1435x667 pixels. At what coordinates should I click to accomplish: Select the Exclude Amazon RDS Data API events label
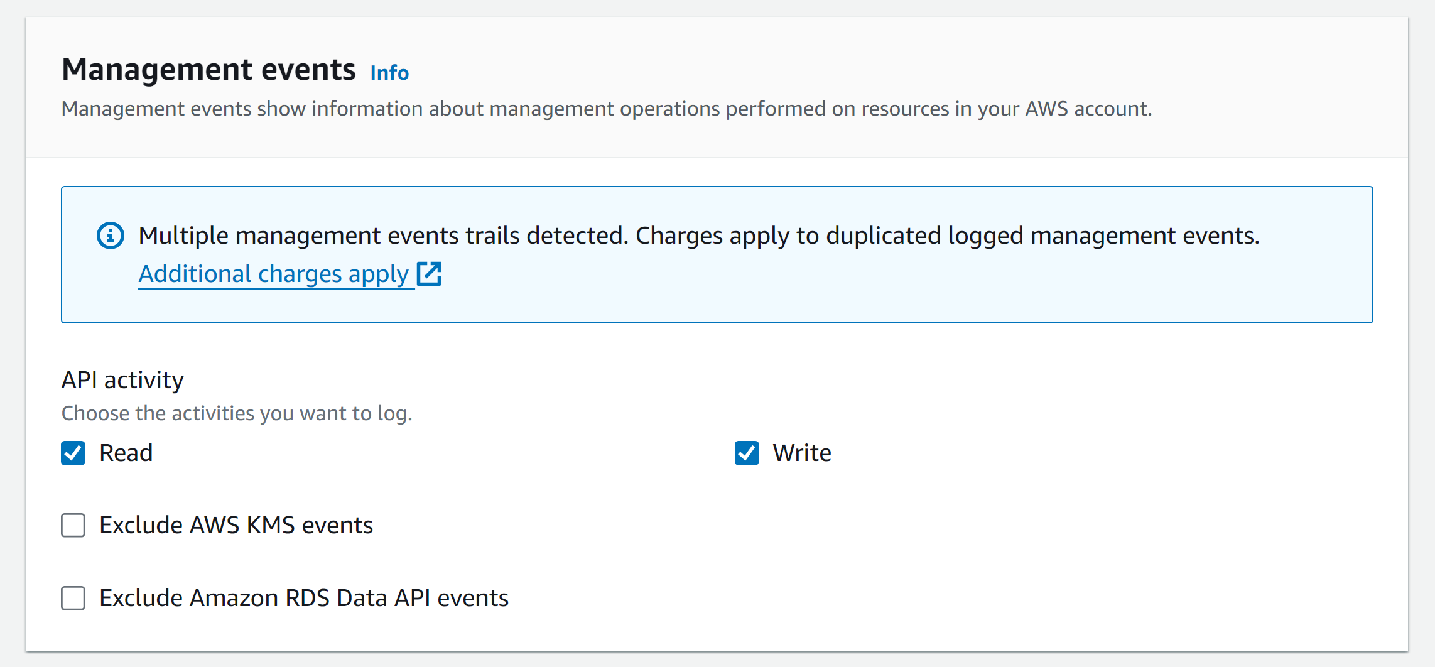tap(304, 598)
